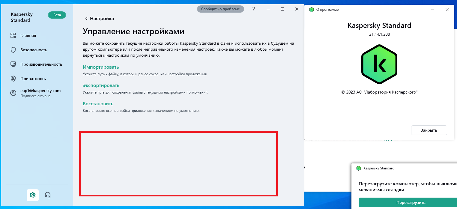Close the Kaspersky Standard main window
The width and height of the screenshot is (457, 209).
297,9
